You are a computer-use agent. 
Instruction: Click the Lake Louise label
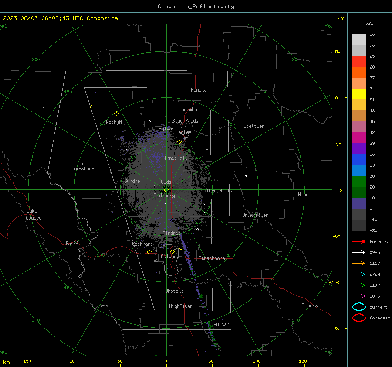34,214
